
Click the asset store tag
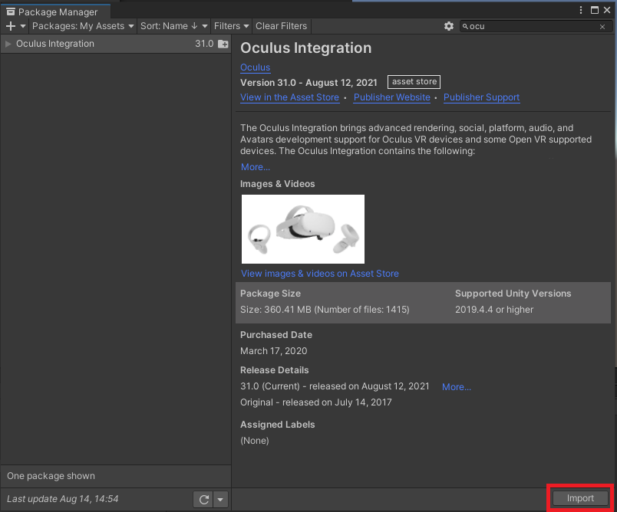414,82
